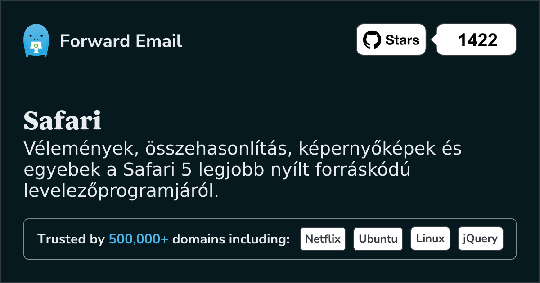The height and width of the screenshot is (283, 540).
Task: Click the jQuery badge
Action: pyautogui.click(x=480, y=239)
